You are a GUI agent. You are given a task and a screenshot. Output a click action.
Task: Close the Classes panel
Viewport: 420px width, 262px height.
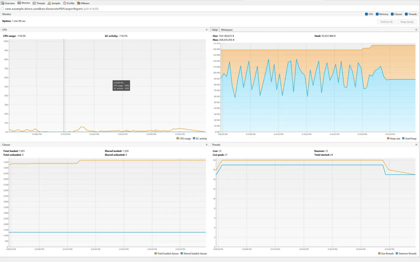pyautogui.click(x=206, y=145)
